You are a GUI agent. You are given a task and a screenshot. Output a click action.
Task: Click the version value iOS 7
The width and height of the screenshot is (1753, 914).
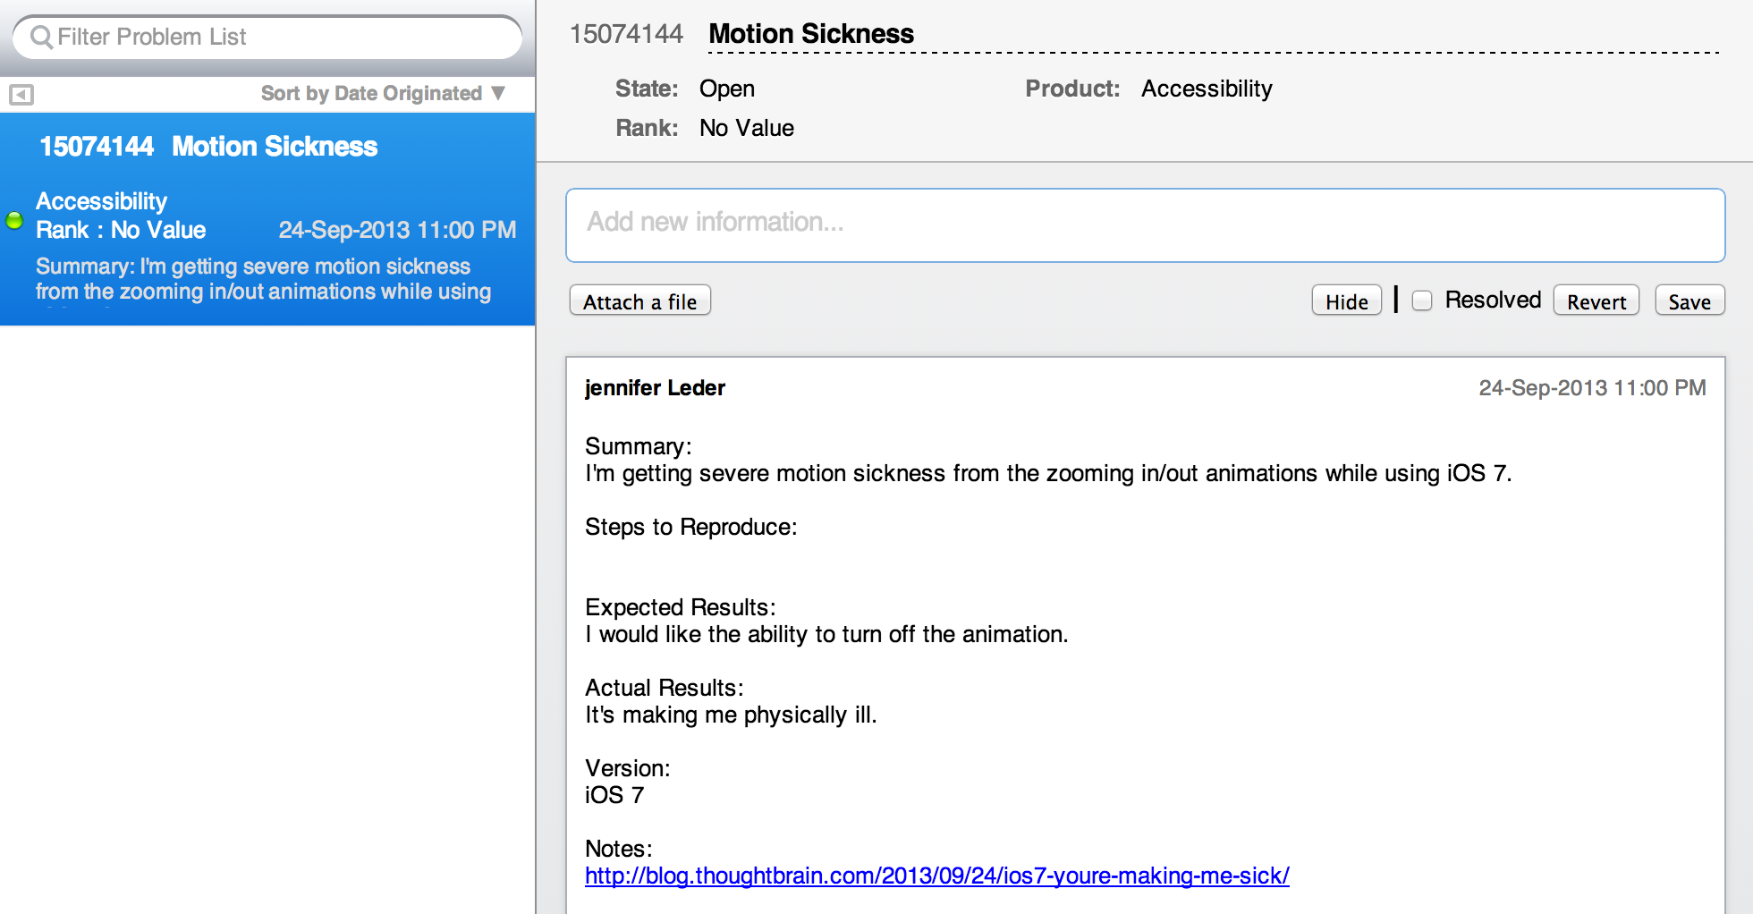click(614, 795)
